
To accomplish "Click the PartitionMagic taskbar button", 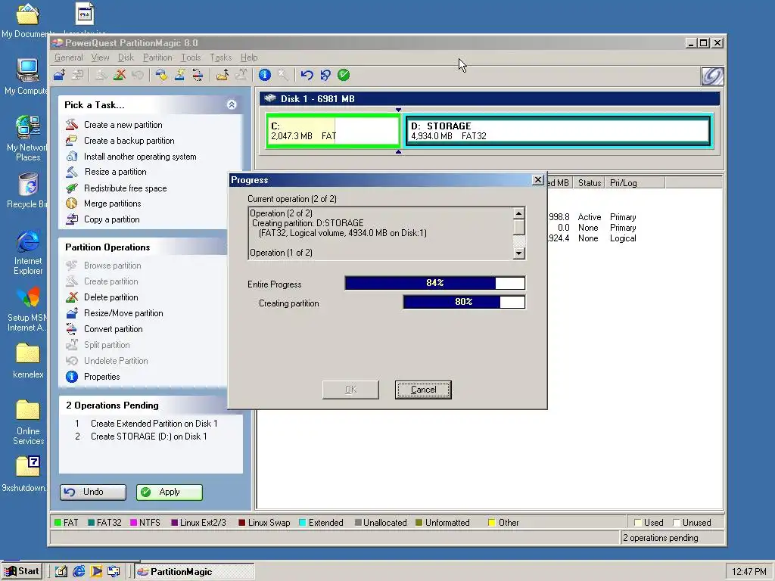I will (x=194, y=572).
